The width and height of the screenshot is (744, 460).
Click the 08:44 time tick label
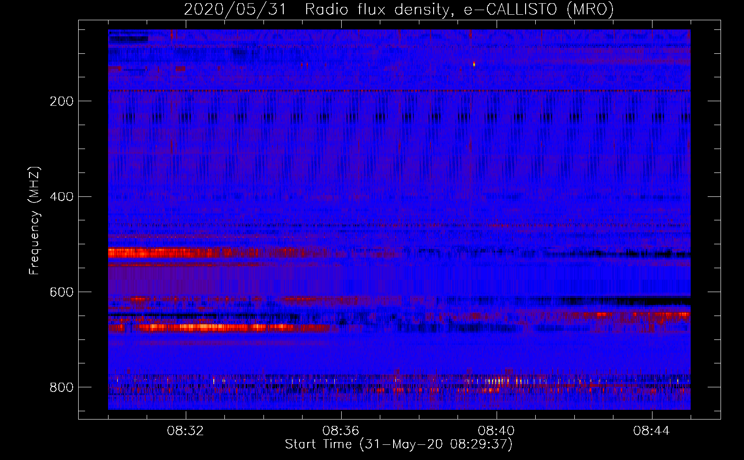coord(652,431)
